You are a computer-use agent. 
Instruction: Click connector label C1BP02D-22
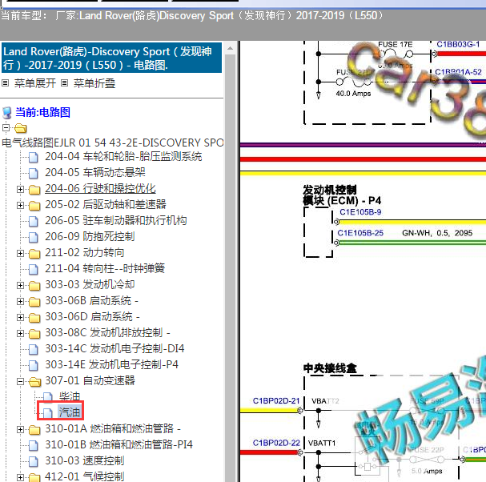(276, 443)
